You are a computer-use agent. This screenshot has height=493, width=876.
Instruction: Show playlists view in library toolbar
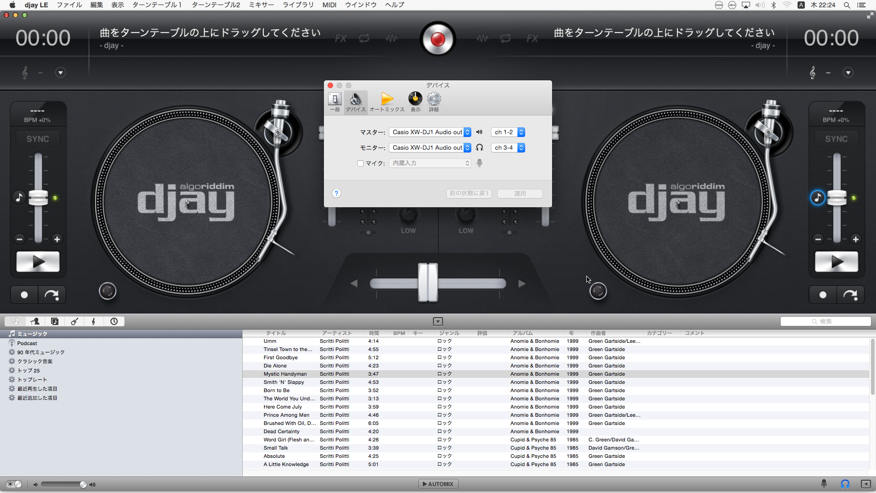pyautogui.click(x=15, y=321)
